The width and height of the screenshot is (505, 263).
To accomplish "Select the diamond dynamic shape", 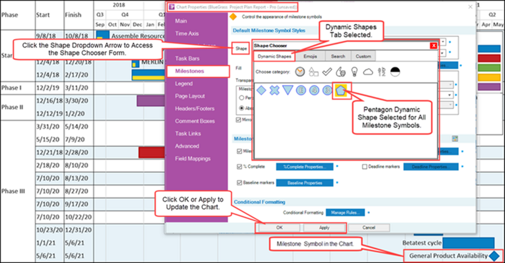I will [x=261, y=90].
